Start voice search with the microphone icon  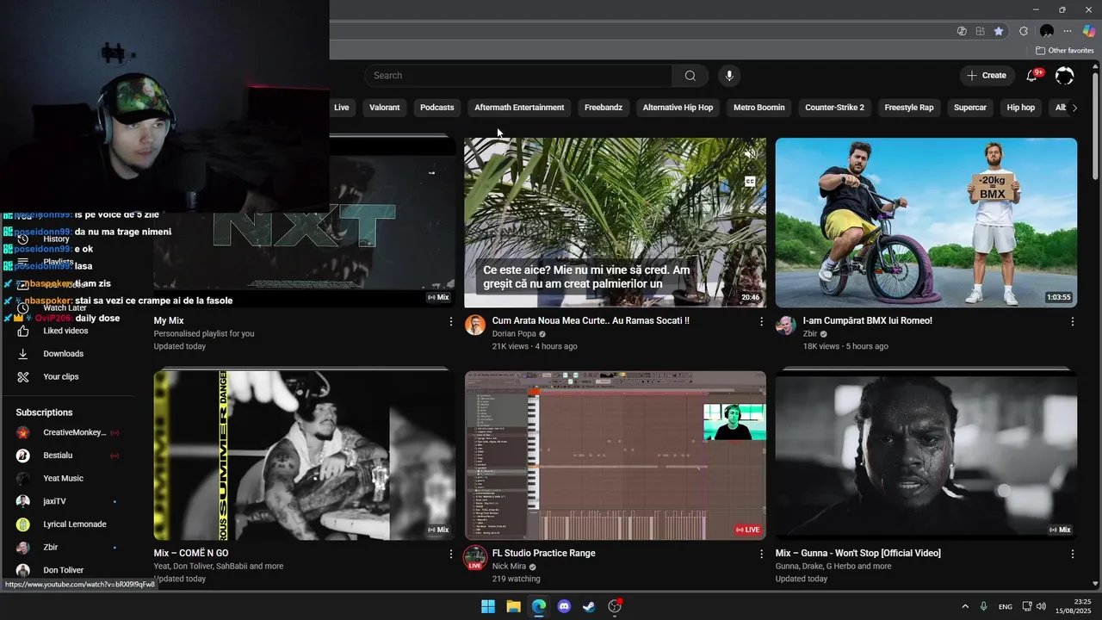coord(729,76)
